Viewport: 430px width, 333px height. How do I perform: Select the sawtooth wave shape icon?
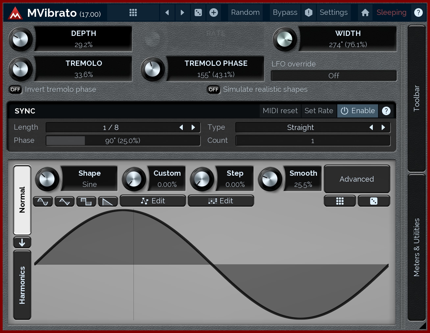107,201
